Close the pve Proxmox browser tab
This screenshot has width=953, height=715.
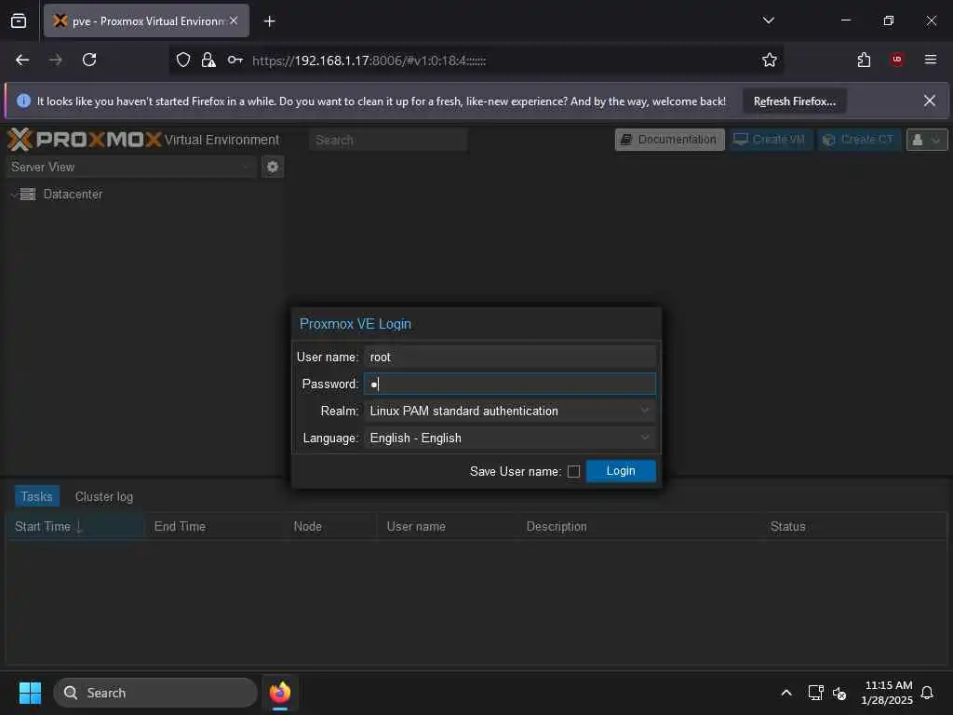(234, 20)
